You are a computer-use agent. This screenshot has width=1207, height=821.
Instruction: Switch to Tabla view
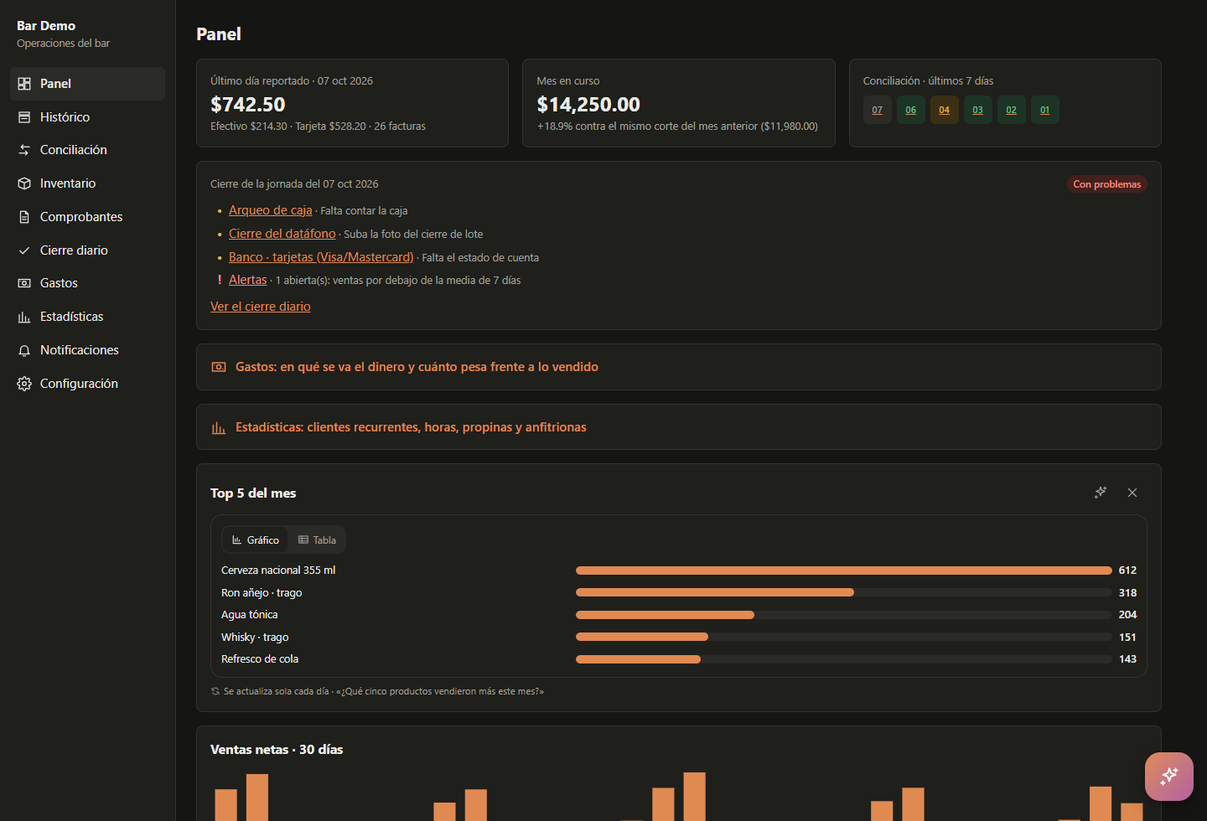tap(317, 540)
